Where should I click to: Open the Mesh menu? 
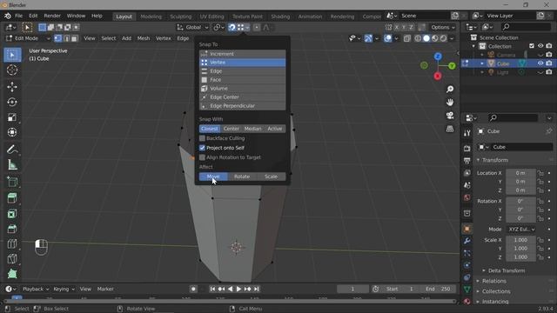144,38
